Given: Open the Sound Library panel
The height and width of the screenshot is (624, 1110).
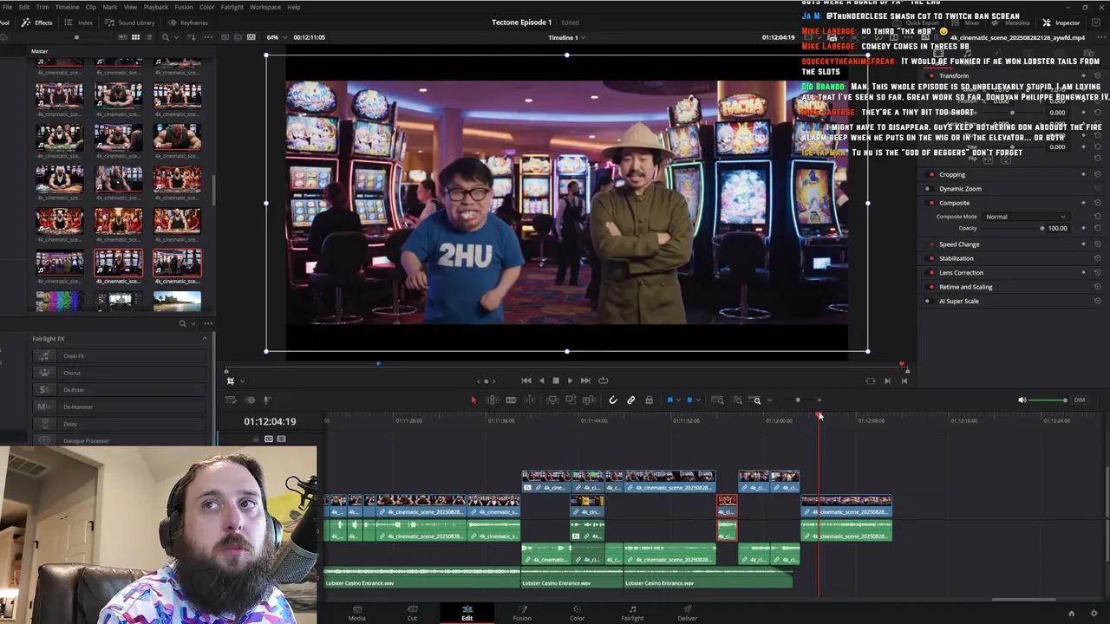Looking at the screenshot, I should (x=130, y=23).
